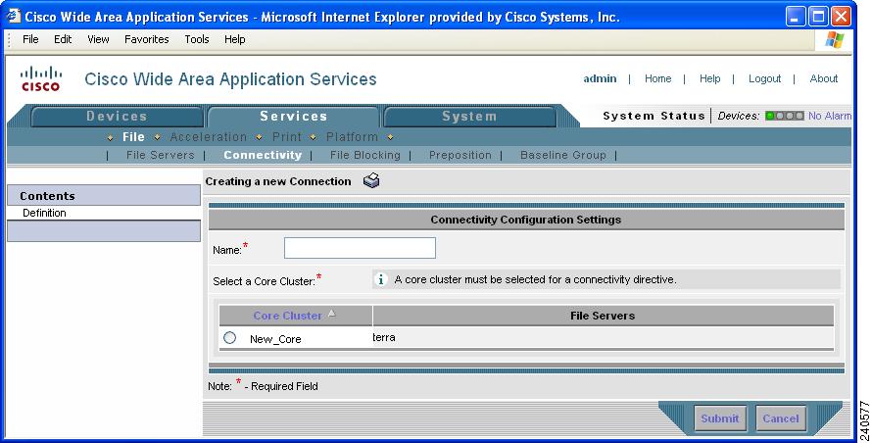Open the View menu
Screen dimensions: 872x443
pyautogui.click(x=98, y=39)
